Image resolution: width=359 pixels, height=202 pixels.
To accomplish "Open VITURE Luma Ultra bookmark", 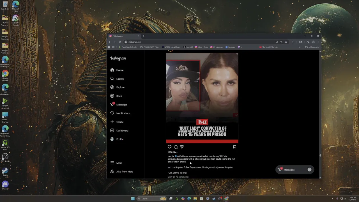I will point(171,47).
